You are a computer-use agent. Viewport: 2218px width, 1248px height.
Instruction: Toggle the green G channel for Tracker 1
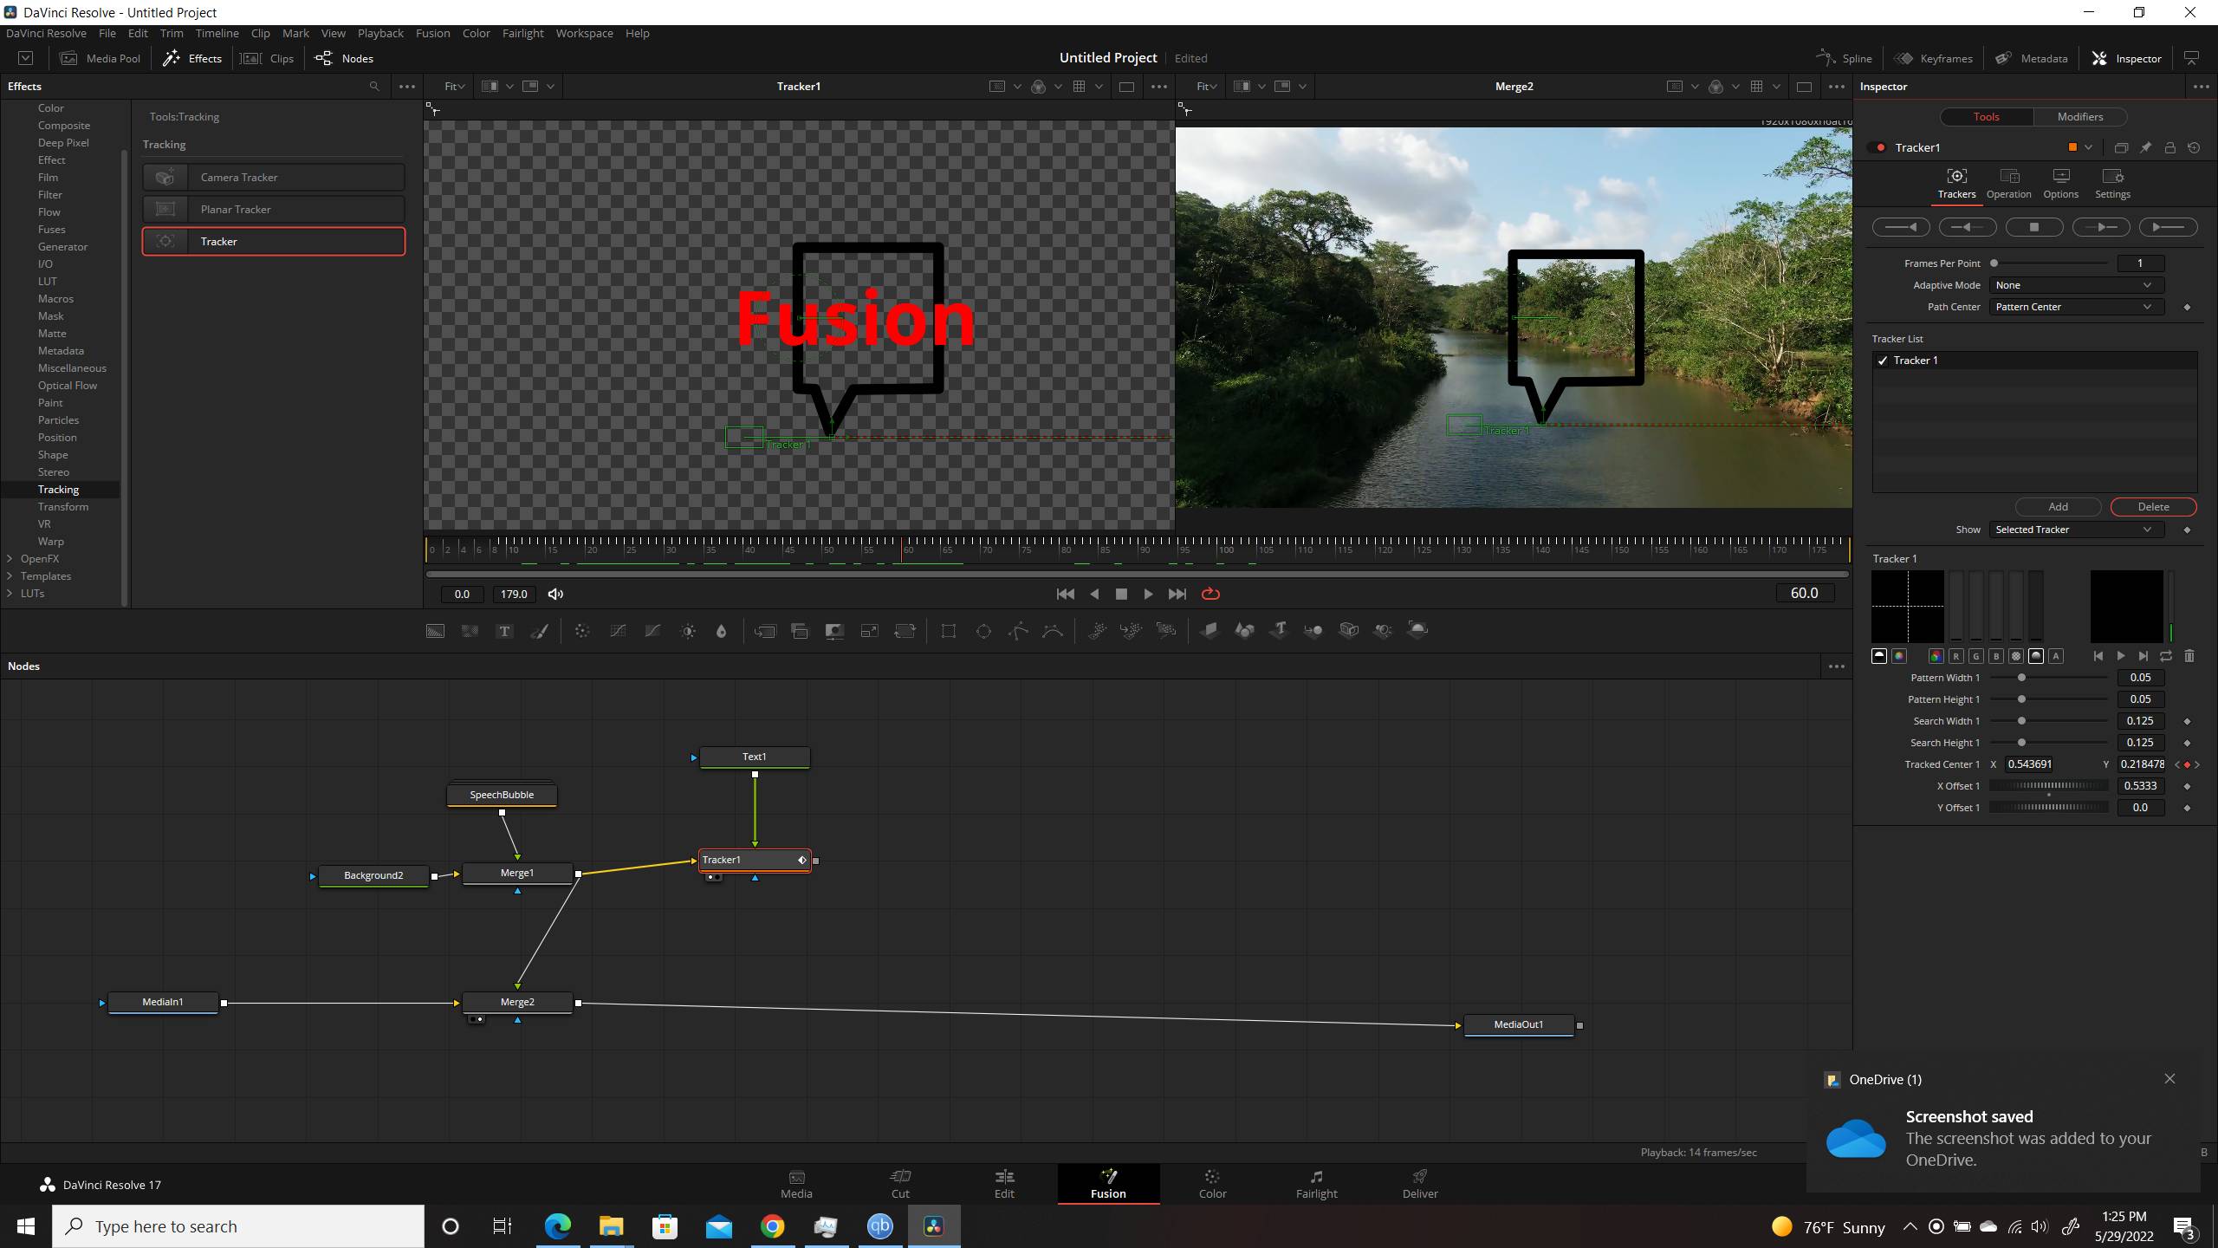click(x=1975, y=656)
